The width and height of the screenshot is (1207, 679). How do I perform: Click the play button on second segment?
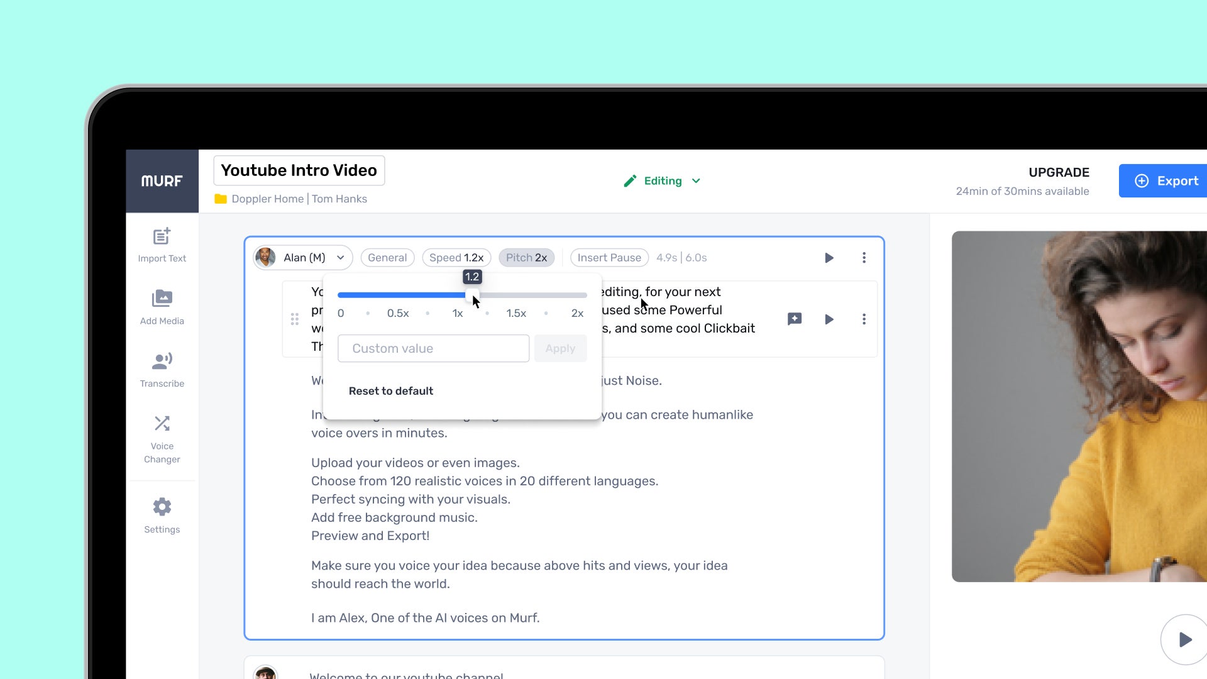point(829,318)
